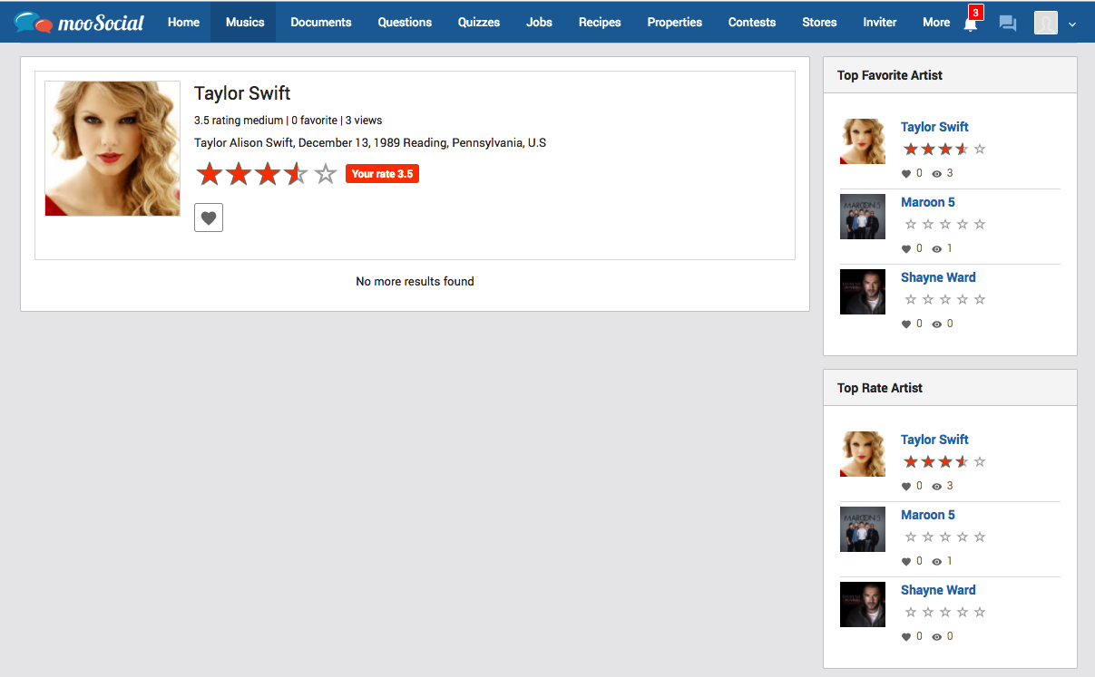Viewport: 1095px width, 677px height.
Task: Click Shayne Ward thumbnail in Top Rate Artist
Action: pos(863,604)
